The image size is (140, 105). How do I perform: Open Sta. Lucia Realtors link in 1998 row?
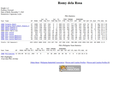[13, 39]
